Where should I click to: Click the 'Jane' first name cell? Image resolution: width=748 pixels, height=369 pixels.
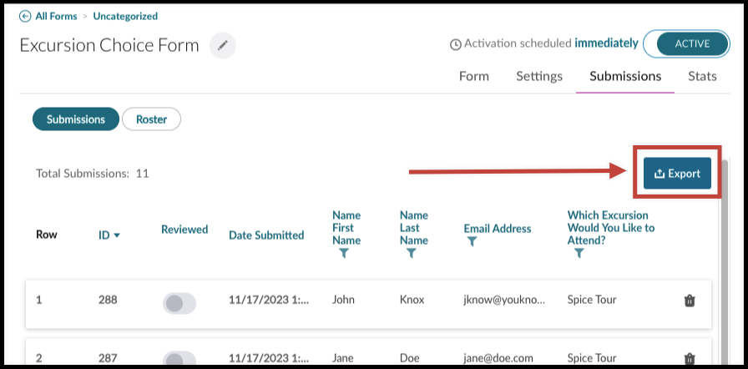(343, 358)
